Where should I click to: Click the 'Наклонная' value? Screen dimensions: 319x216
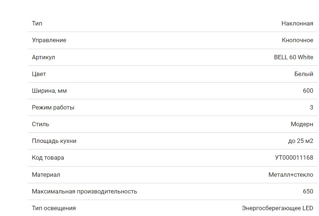coord(297,23)
